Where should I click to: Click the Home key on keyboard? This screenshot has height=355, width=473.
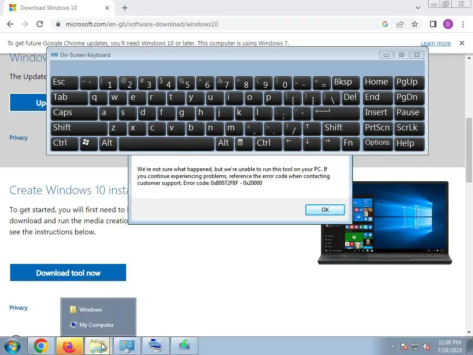coord(378,83)
